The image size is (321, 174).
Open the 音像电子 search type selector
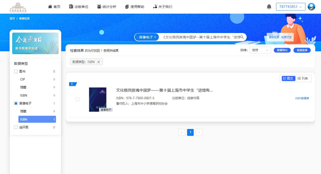pos(147,37)
